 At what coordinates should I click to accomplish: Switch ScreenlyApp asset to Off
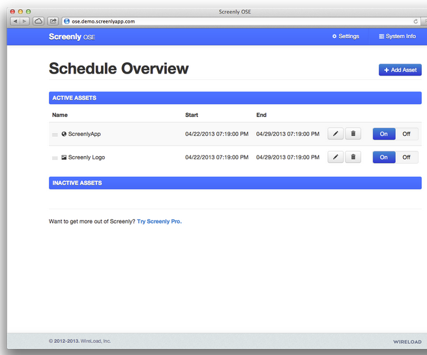tap(407, 134)
